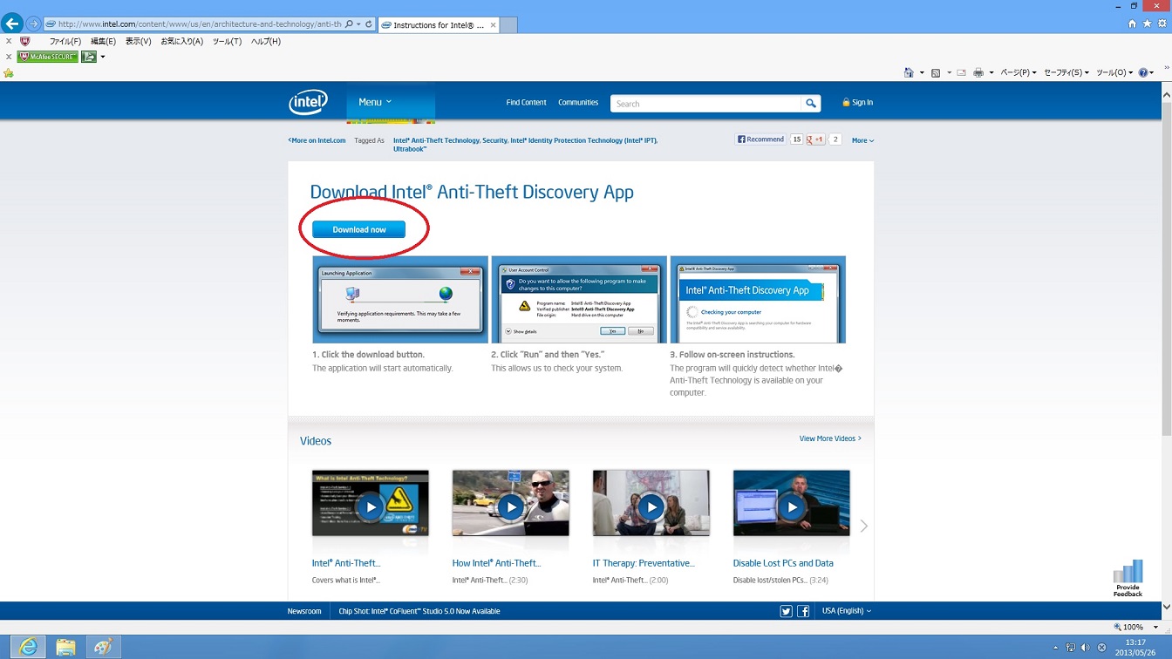Open the ファイル(F) menu
This screenshot has height=659, width=1172.
[x=65, y=41]
